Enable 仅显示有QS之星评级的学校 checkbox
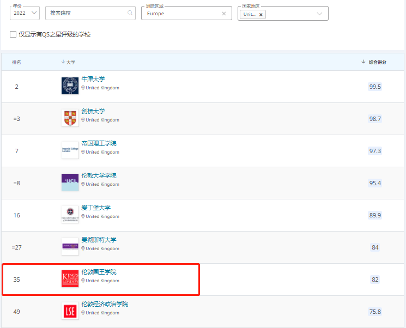This screenshot has height=328, width=406. (x=13, y=34)
